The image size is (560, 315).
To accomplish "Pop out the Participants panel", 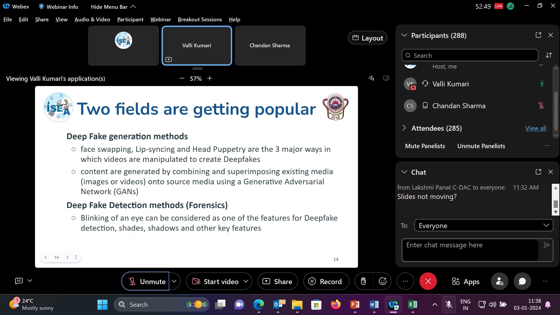I will coord(538,35).
